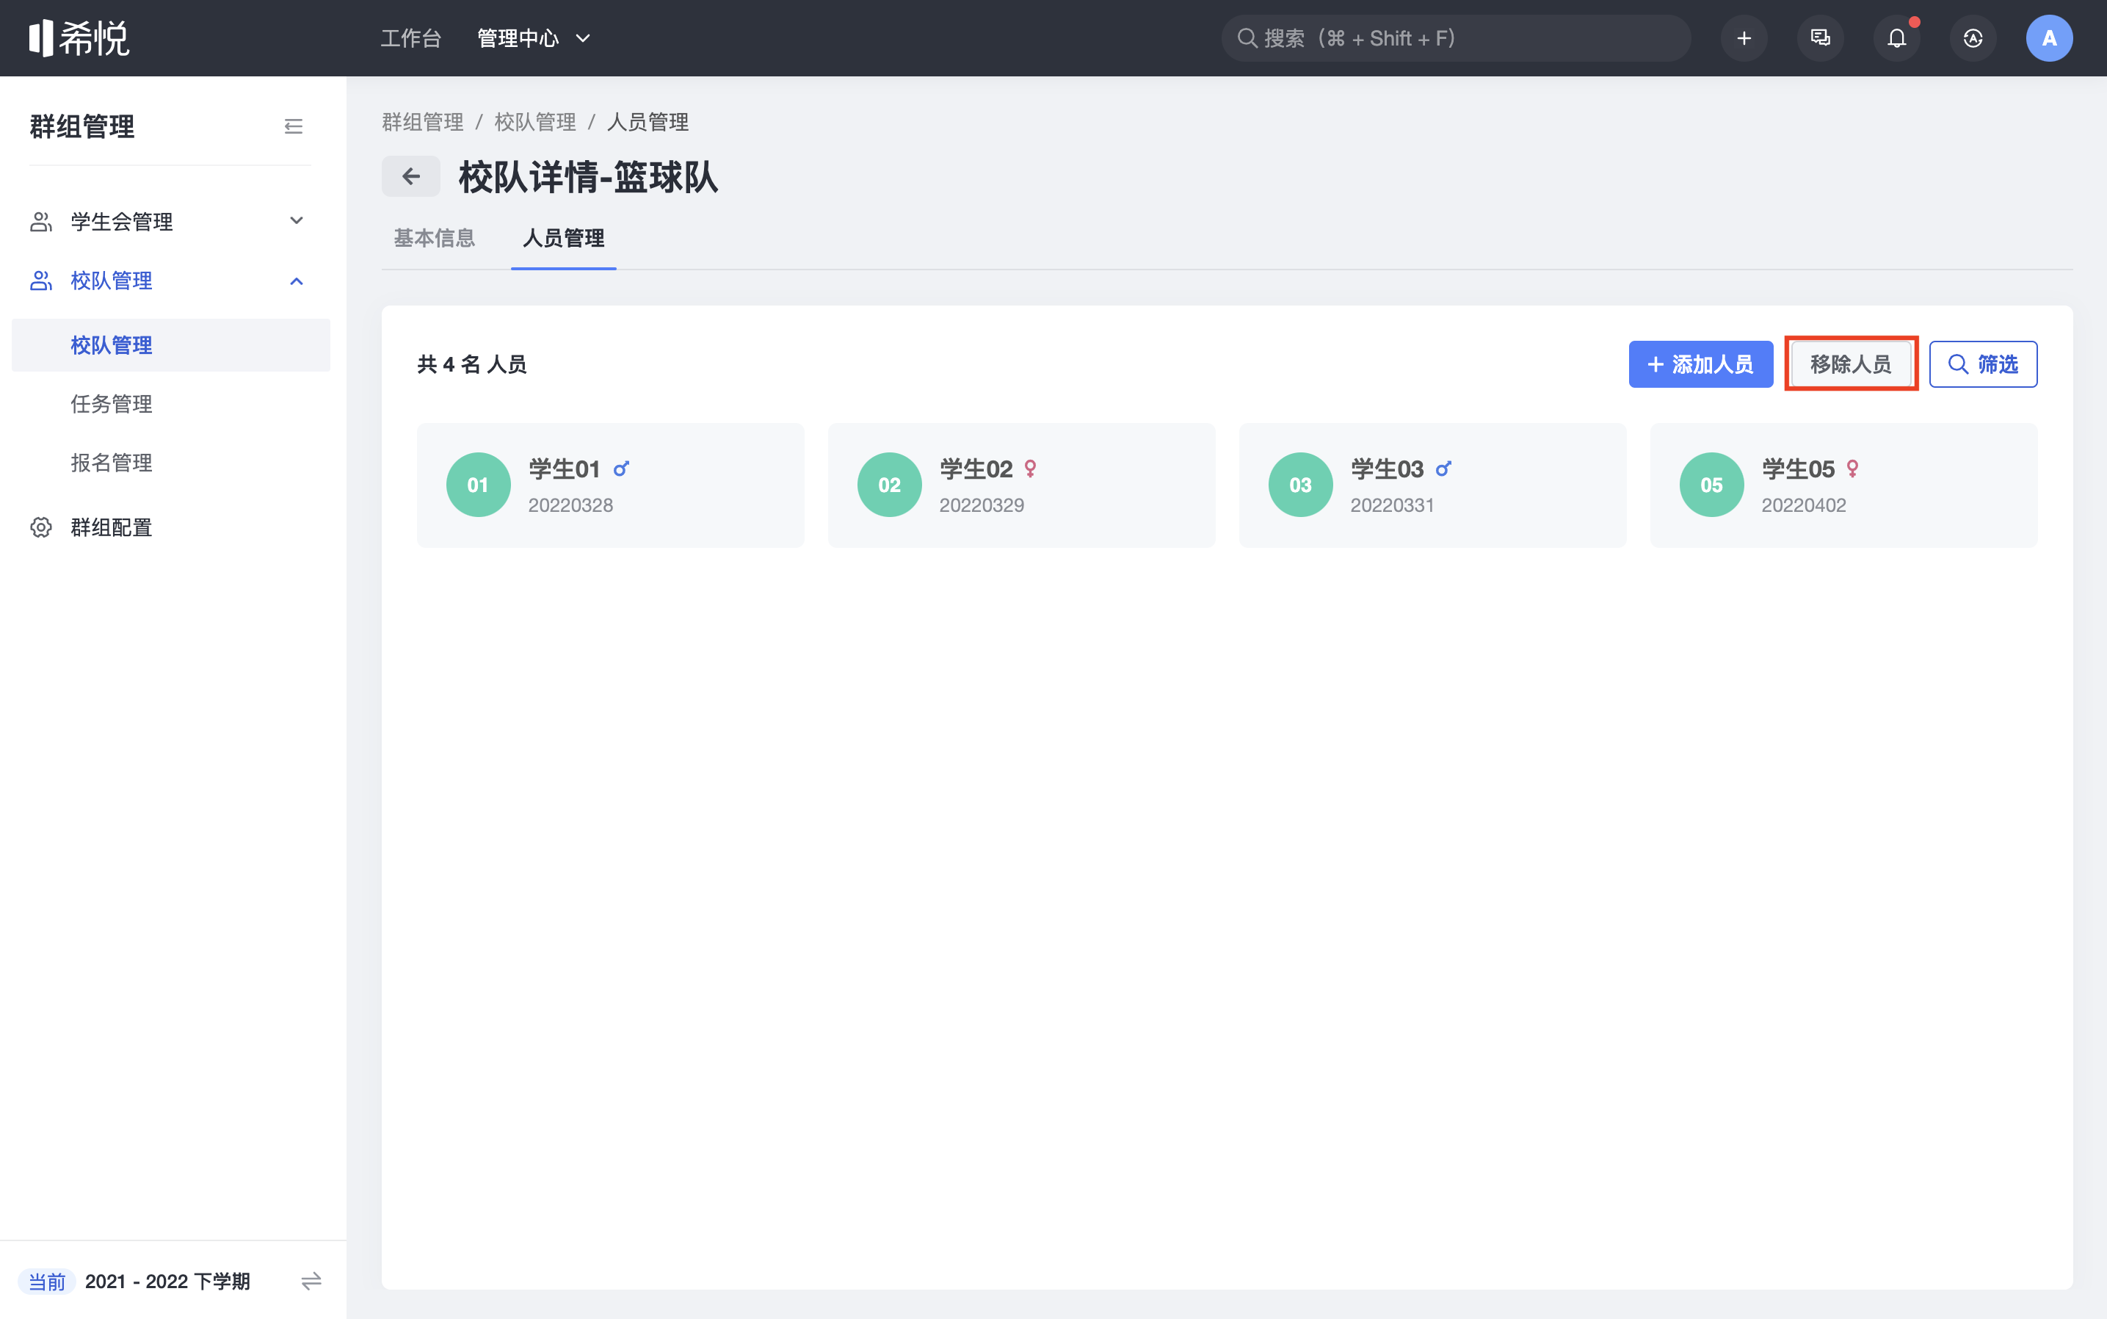
Task: Click the 当前 semester tag
Action: tap(47, 1282)
